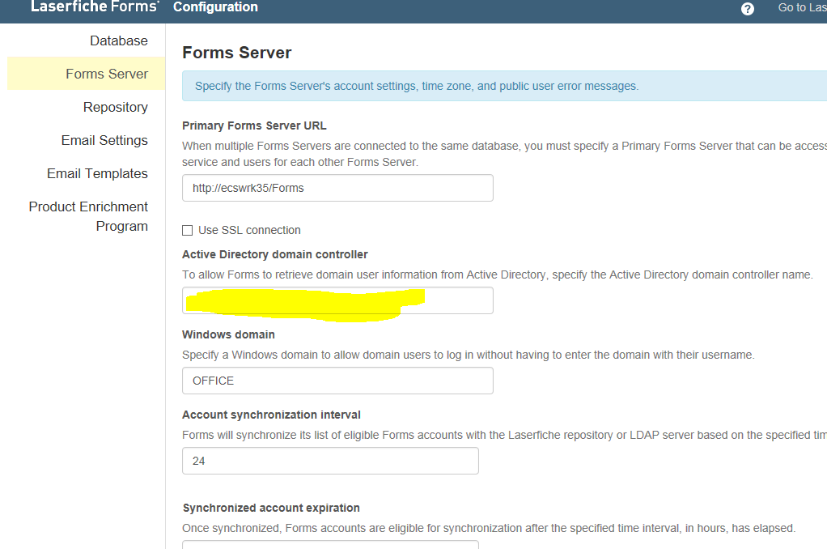Click the Account synchronization interval label

[x=271, y=415]
